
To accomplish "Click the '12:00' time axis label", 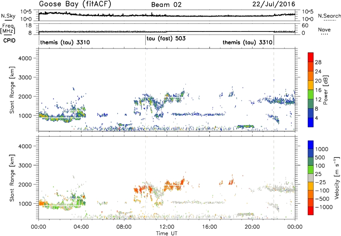I will click(x=167, y=227).
